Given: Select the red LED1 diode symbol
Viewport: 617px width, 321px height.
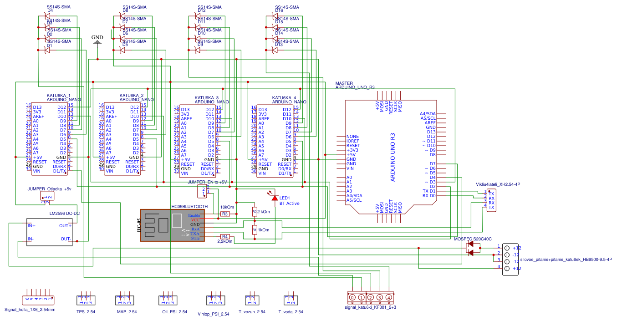Looking at the screenshot, I should pyautogui.click(x=275, y=198).
